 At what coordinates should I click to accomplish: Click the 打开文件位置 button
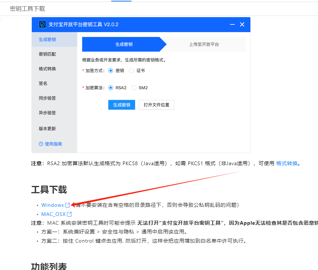coord(156,105)
